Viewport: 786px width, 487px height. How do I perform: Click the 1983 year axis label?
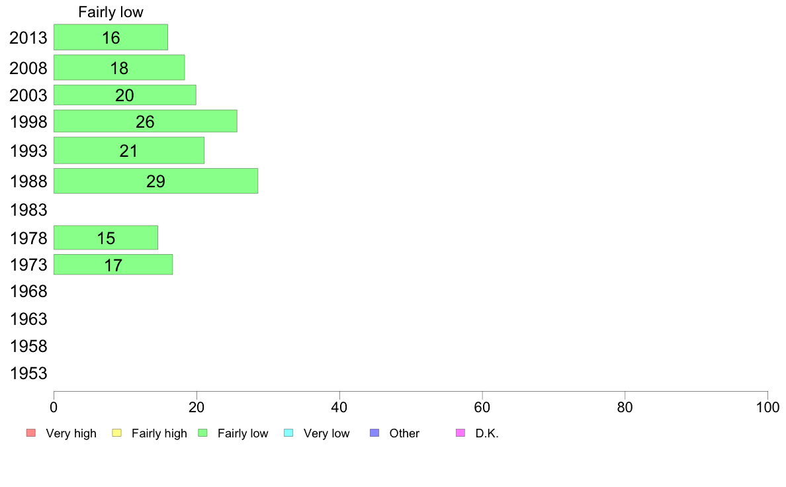click(28, 210)
